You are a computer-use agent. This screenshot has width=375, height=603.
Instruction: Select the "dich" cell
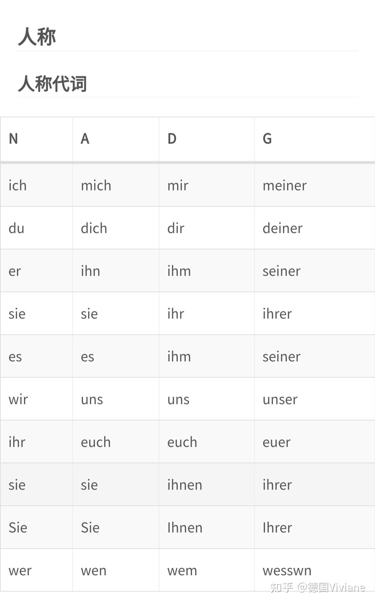pos(94,228)
